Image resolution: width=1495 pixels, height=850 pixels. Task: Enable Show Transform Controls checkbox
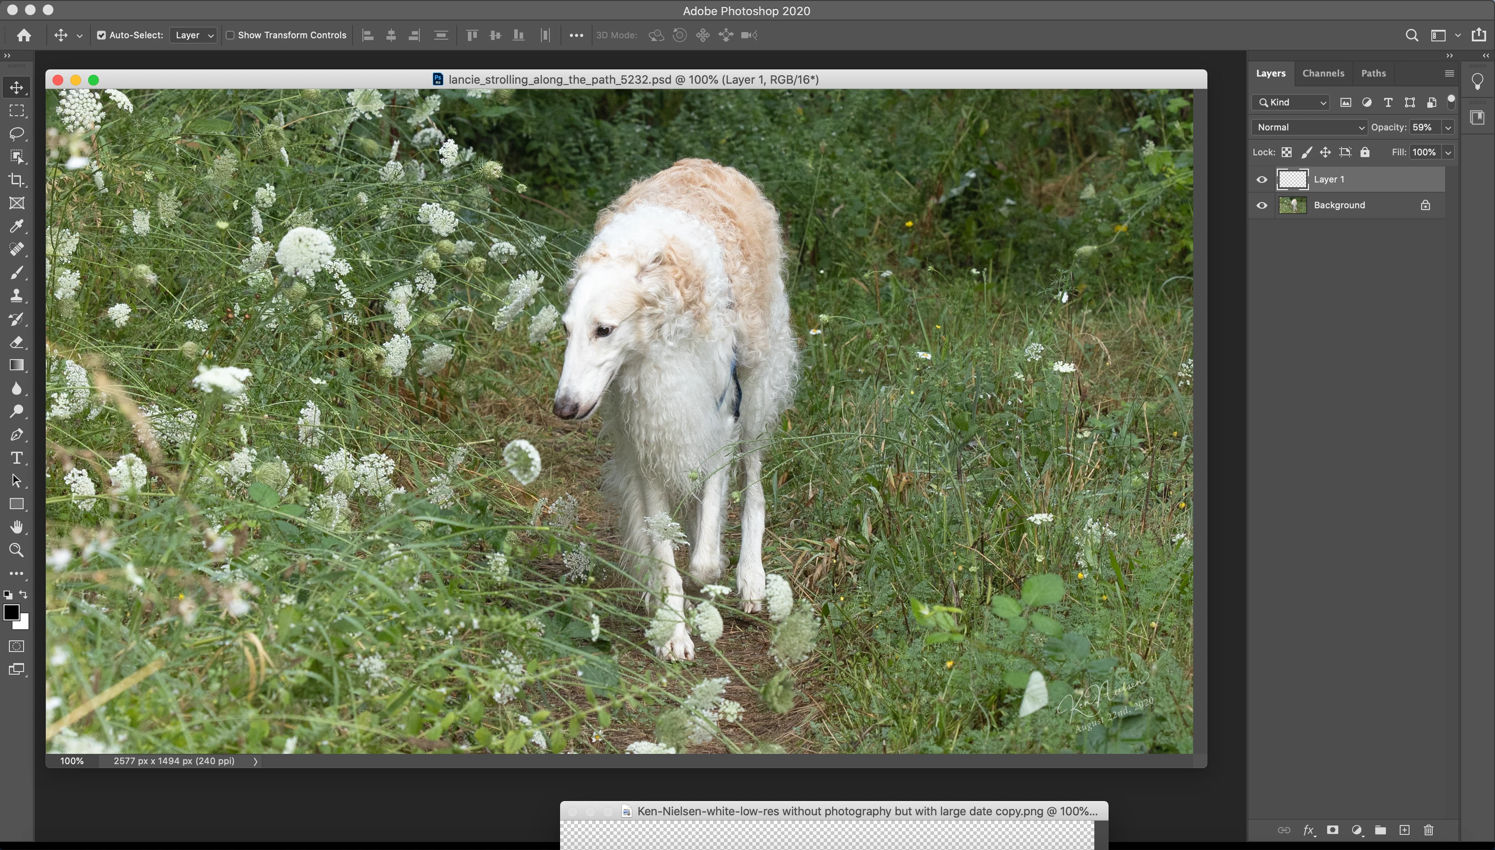(230, 36)
